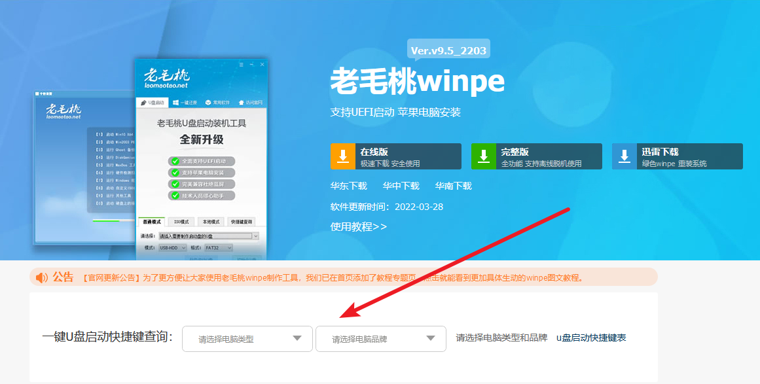
Task: Switch to the 一键还原 tab in the preview
Action: [185, 103]
